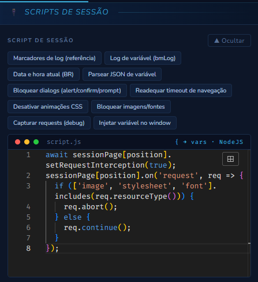The width and height of the screenshot is (258, 282).
Task: Click line number 5 in the gutter
Action: [28, 217]
